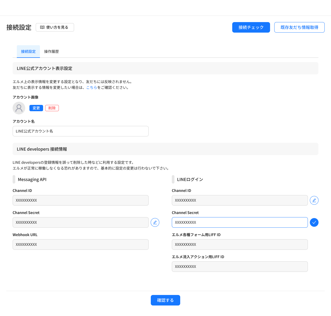The width and height of the screenshot is (331, 316).
Task: Focus the アカウント名 input field
Action: [x=81, y=131]
